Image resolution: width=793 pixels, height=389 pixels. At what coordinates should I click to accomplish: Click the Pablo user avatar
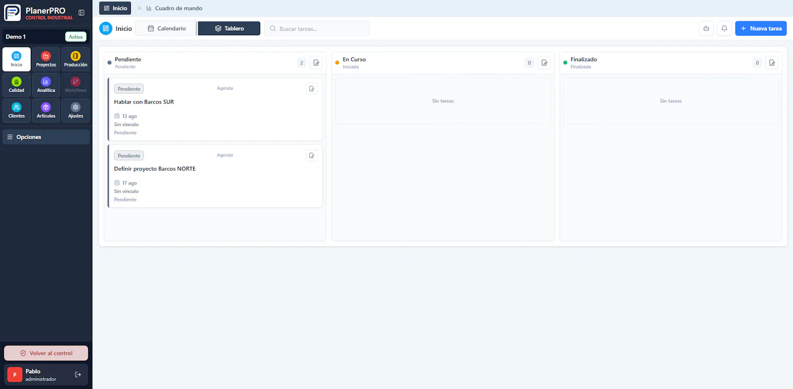click(x=15, y=375)
